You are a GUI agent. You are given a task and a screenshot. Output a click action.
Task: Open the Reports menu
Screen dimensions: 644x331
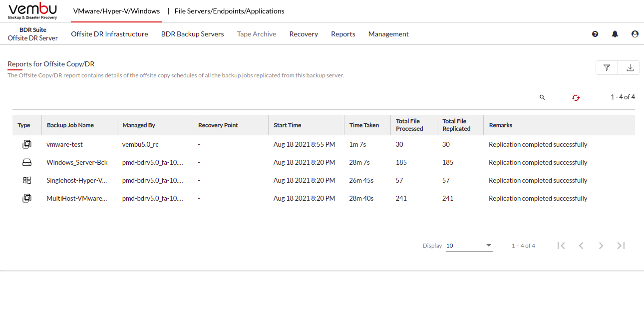(x=343, y=34)
